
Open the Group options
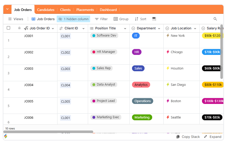(121, 19)
